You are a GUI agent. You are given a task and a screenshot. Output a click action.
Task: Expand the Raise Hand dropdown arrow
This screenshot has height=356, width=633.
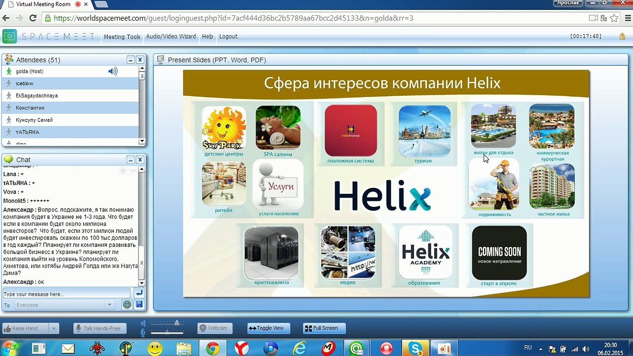click(54, 328)
